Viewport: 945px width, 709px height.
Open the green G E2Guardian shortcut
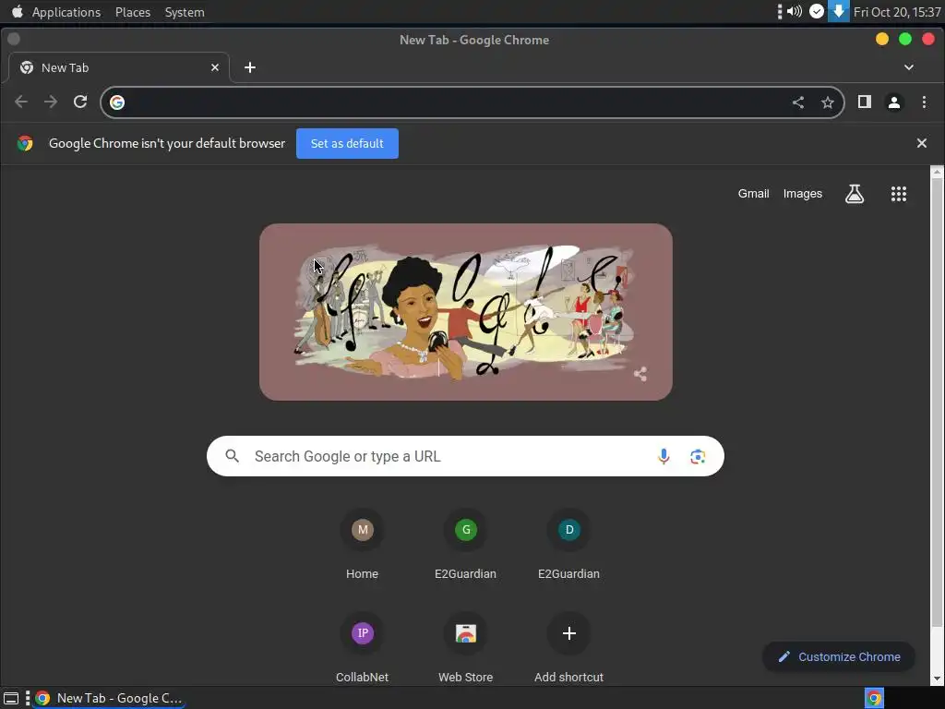click(x=465, y=545)
